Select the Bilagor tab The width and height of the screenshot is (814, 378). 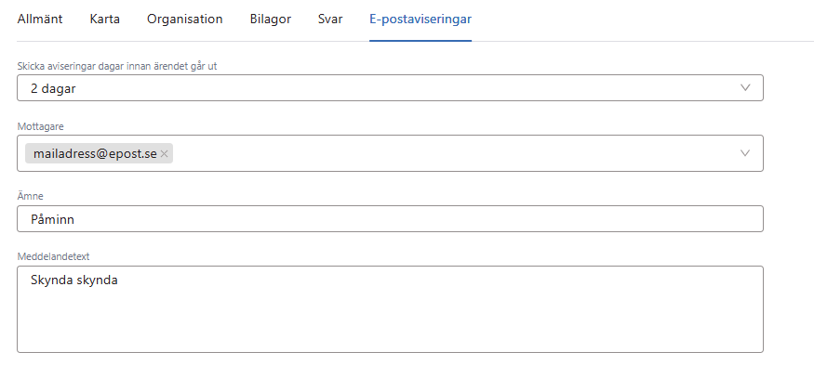click(x=270, y=19)
